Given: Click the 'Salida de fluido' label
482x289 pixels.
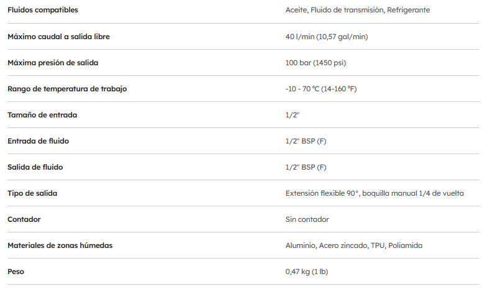Looking at the screenshot, I should [x=35, y=167].
